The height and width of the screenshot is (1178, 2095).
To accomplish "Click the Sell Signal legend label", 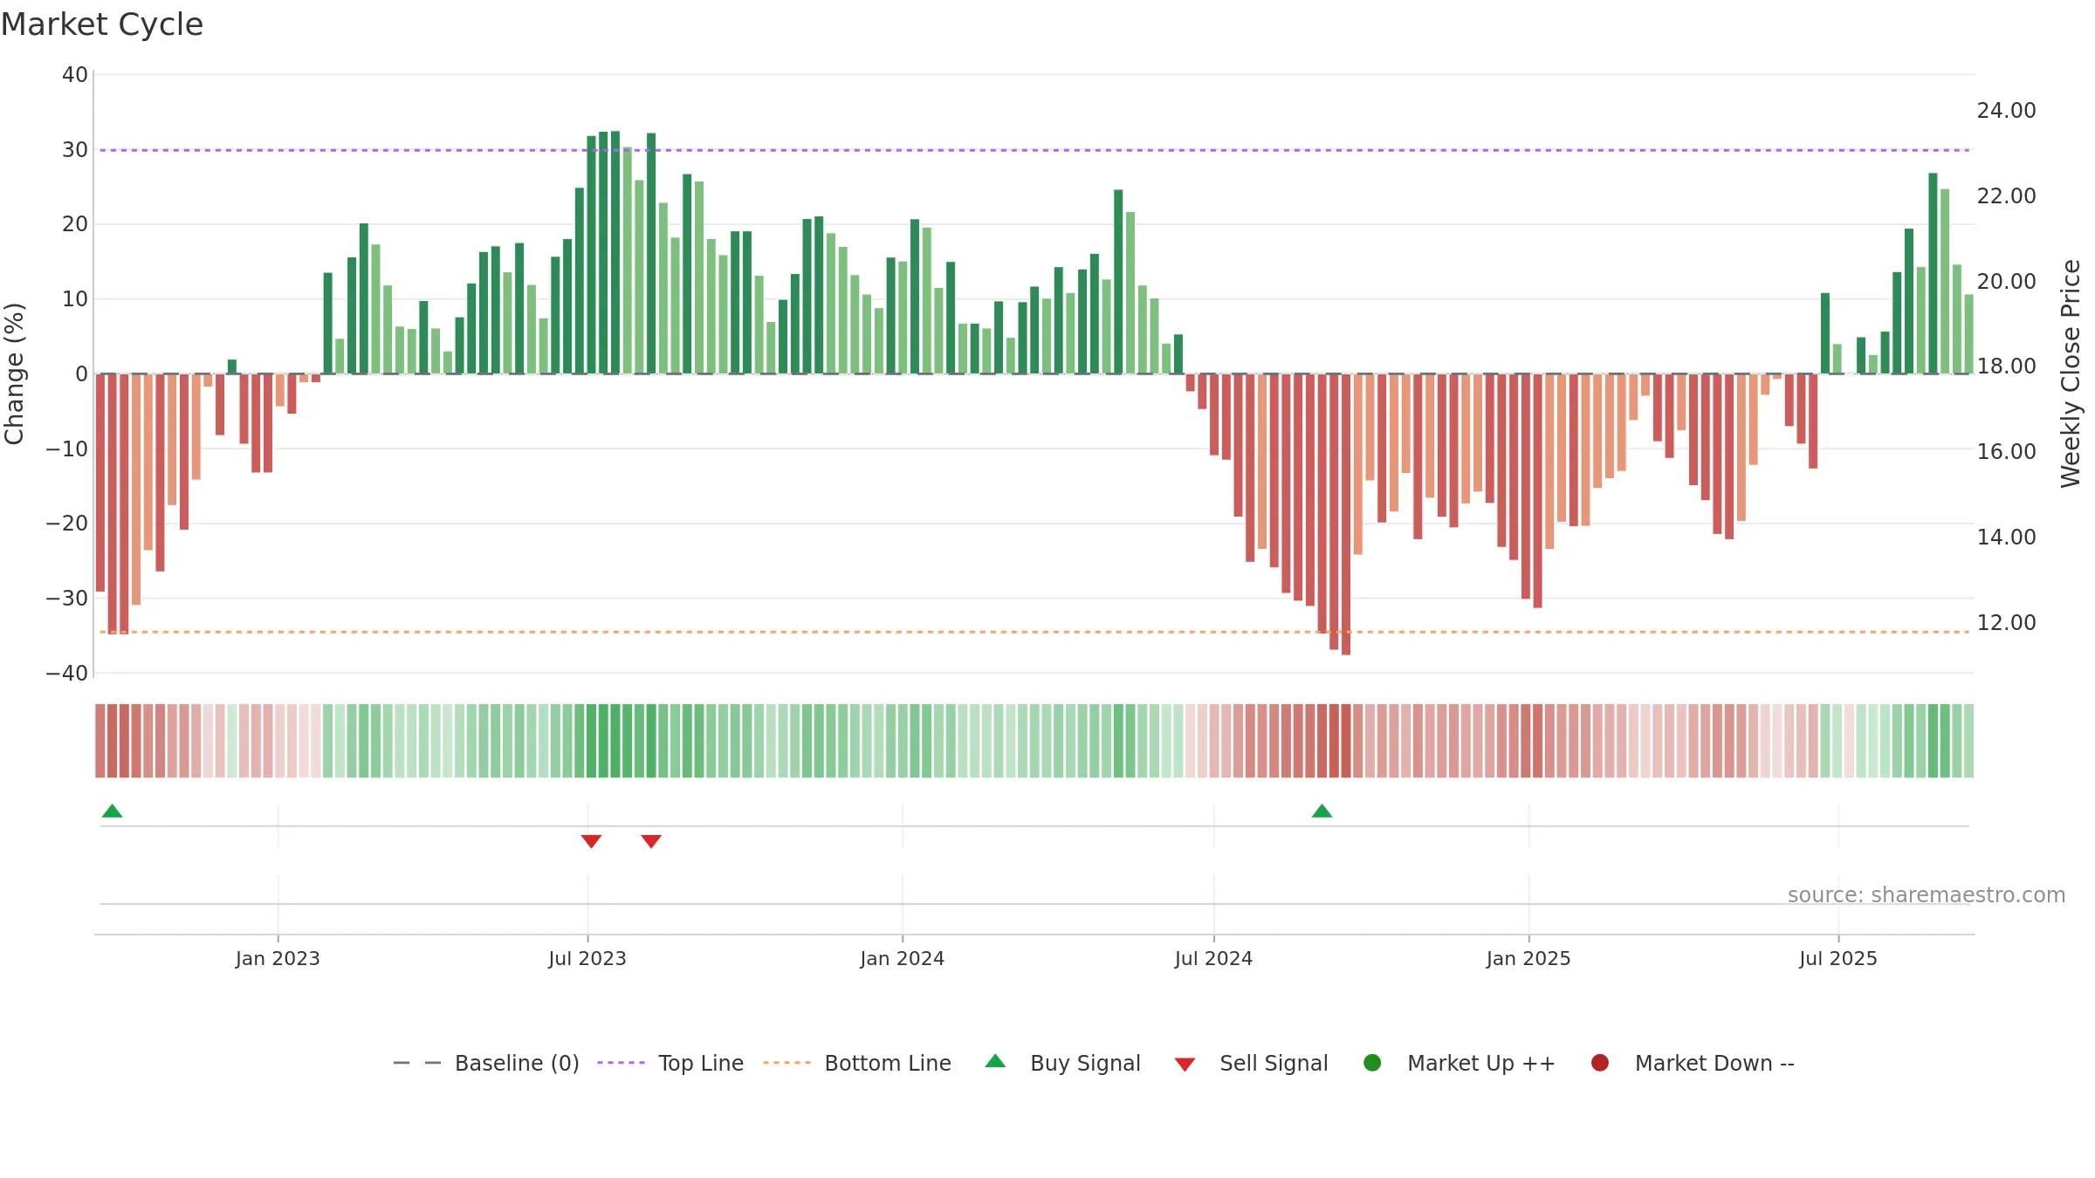I will (x=1274, y=1063).
